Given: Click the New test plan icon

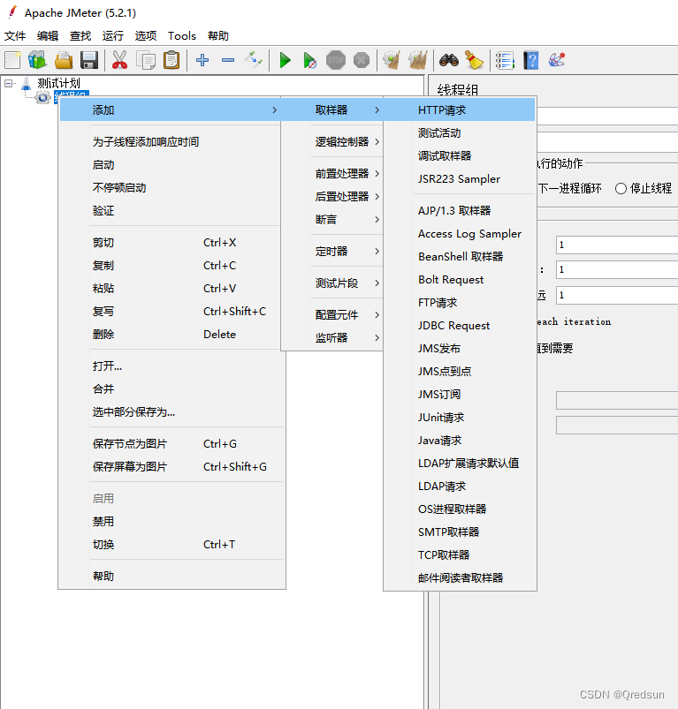Looking at the screenshot, I should tap(12, 60).
